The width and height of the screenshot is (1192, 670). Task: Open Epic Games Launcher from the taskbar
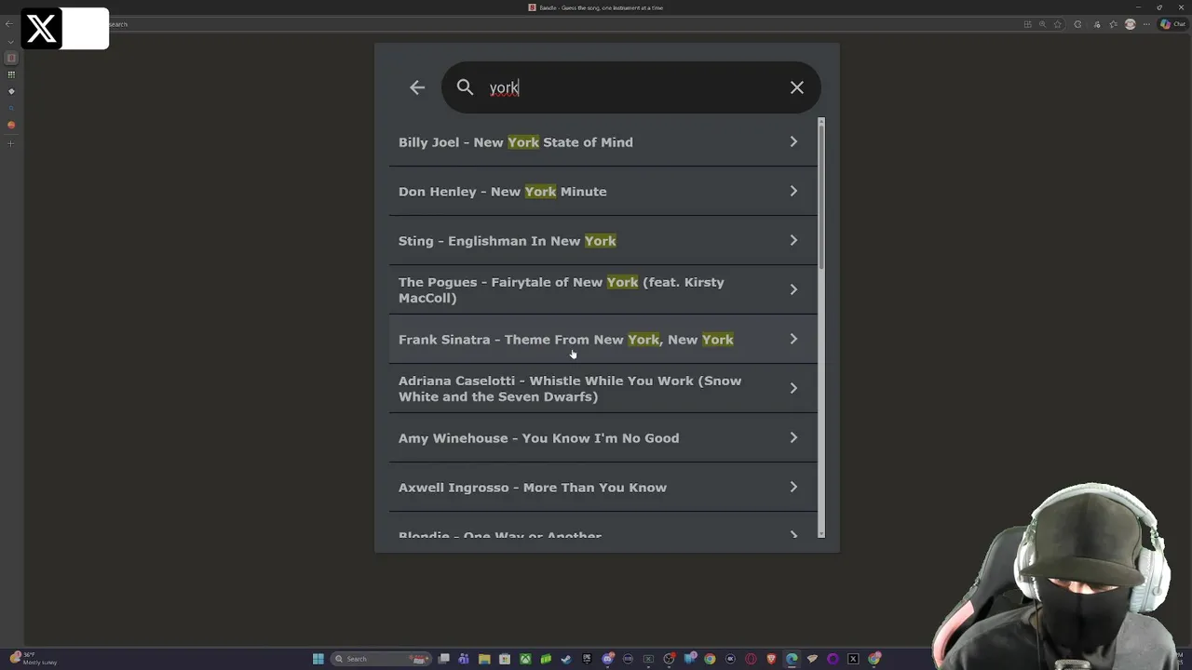click(587, 659)
